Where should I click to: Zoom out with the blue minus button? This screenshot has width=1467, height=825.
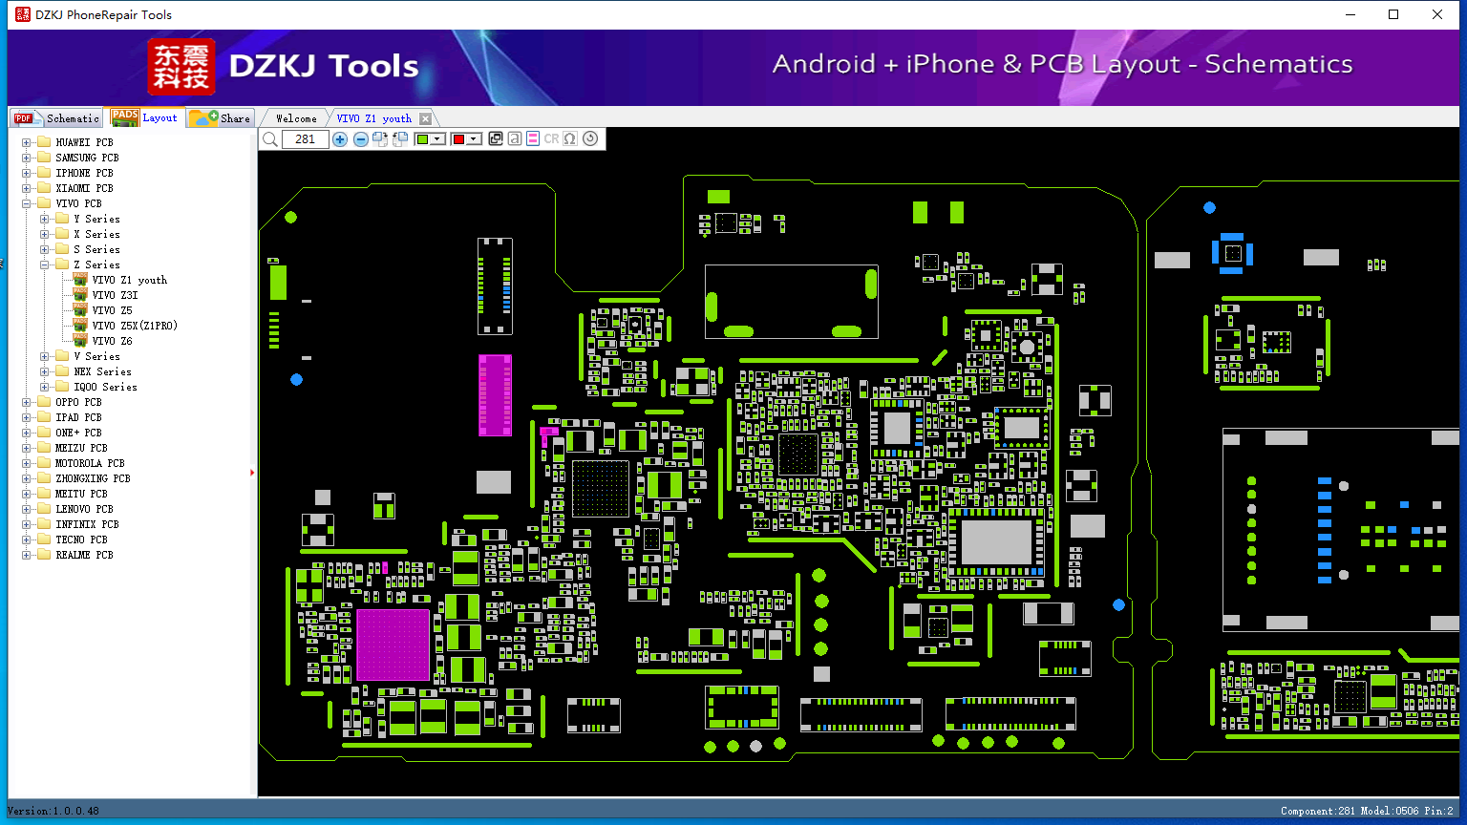tap(361, 139)
